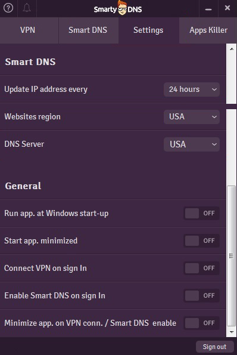Open the Apps Killer tab
Image resolution: width=237 pixels, height=355 pixels.
208,30
